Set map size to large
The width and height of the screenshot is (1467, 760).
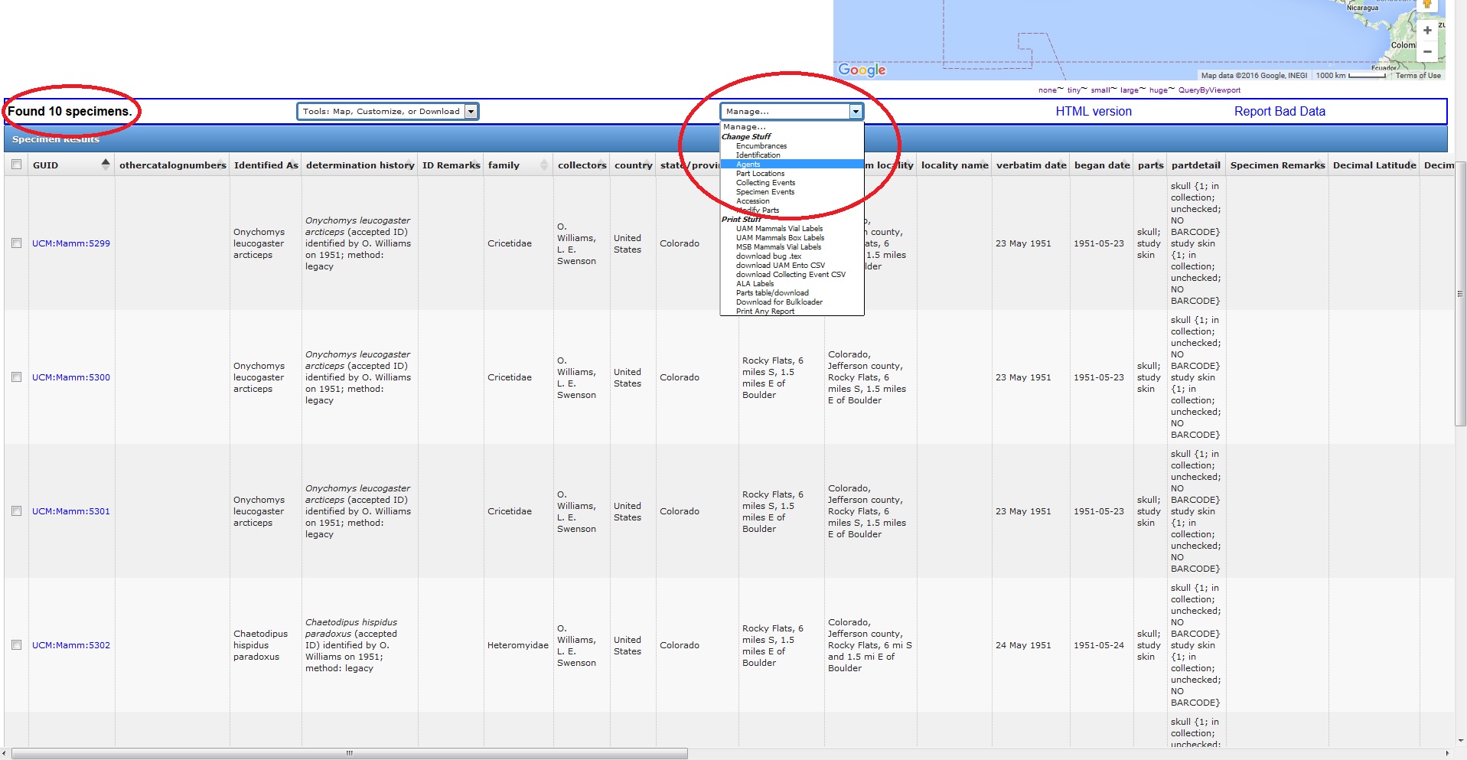coord(1130,90)
